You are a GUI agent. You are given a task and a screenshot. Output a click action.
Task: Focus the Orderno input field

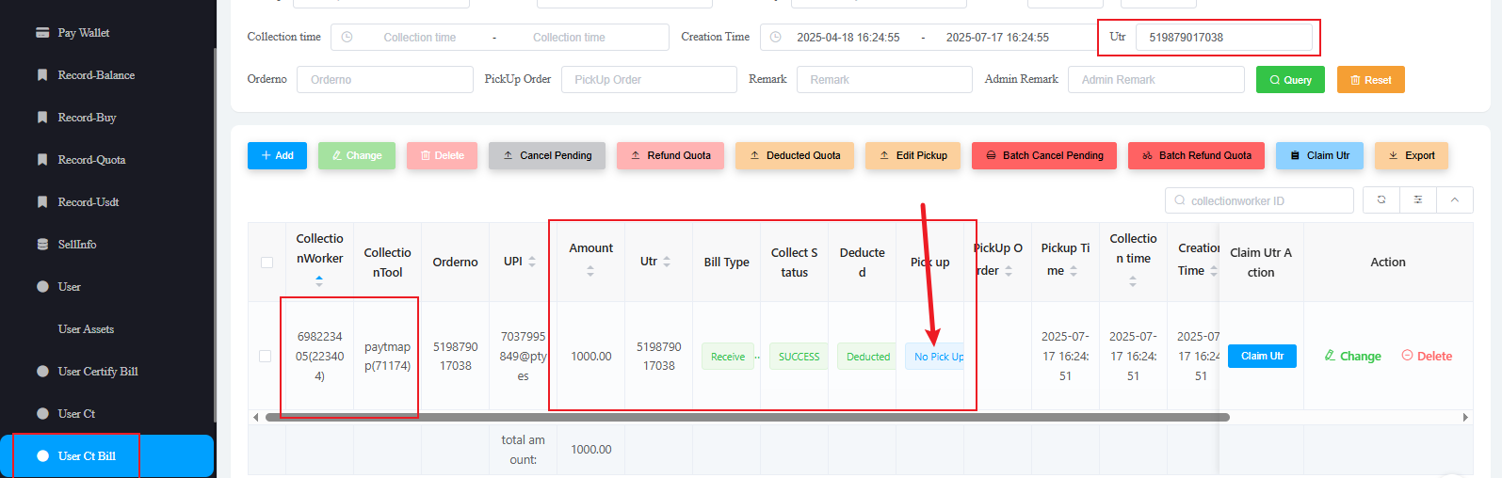click(x=385, y=80)
